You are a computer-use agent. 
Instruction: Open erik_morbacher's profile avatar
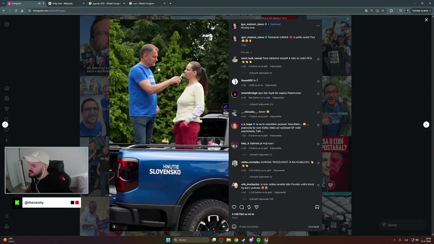point(235,185)
